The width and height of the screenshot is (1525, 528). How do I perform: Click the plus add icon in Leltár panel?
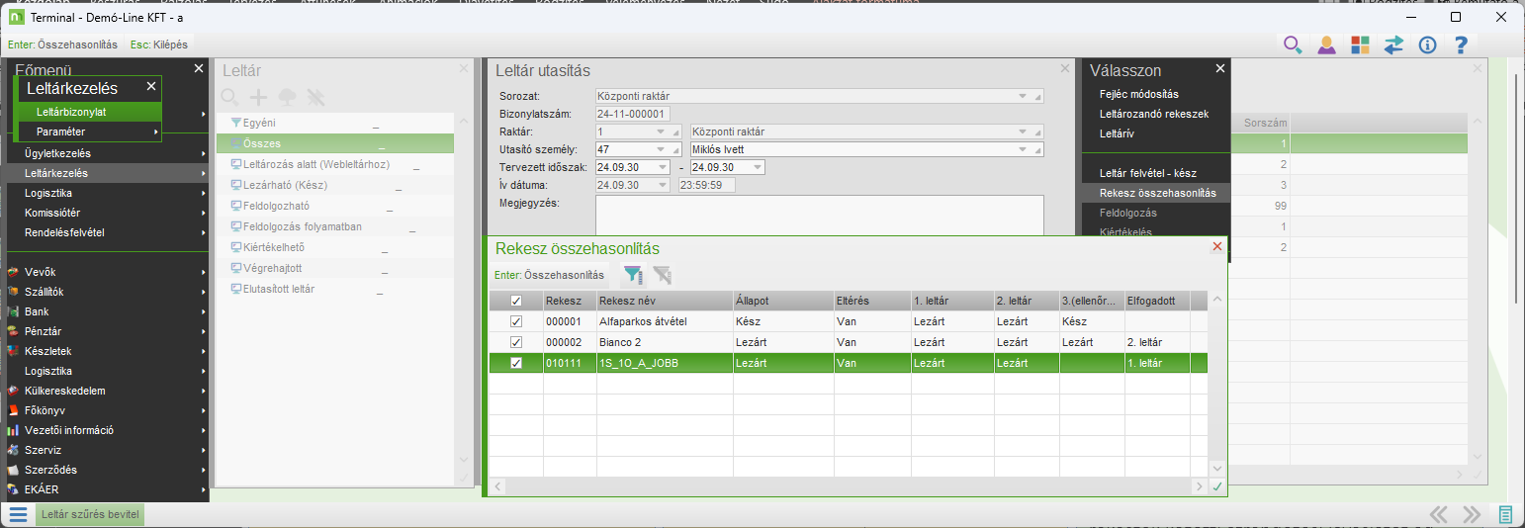coord(258,97)
